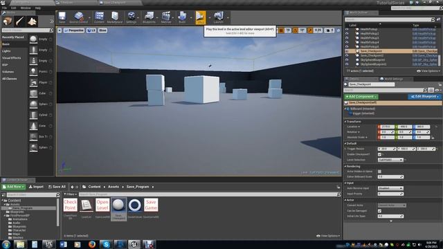The image size is (443, 249).
Task: Click the Windows Start button
Action: click(x=6, y=244)
